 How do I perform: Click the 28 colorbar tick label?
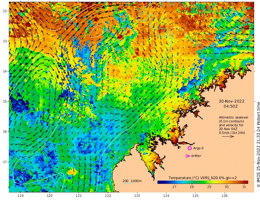pyautogui.click(x=192, y=187)
